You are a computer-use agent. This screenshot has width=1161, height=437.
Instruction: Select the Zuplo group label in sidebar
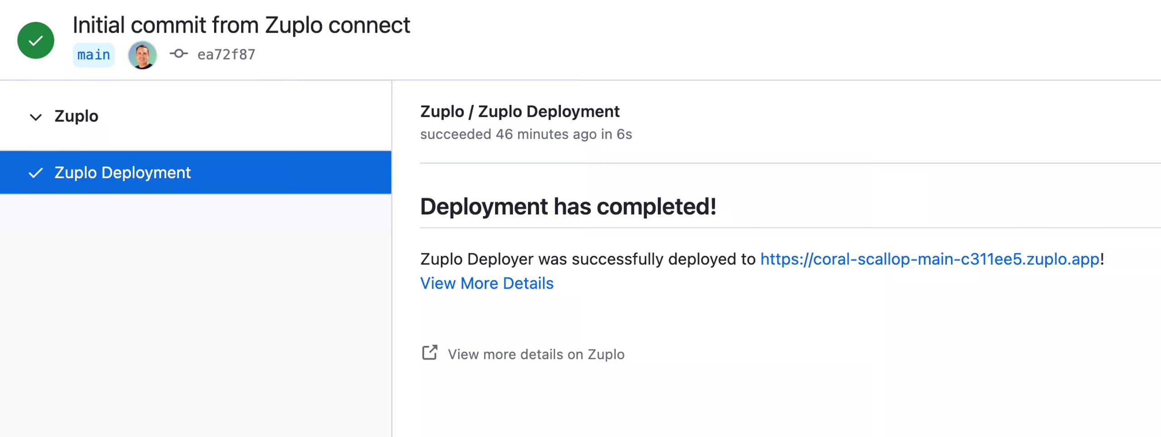click(76, 116)
